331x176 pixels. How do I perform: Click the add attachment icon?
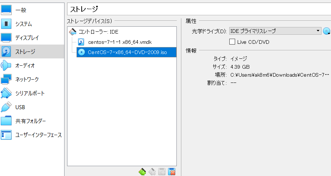coord(162,172)
